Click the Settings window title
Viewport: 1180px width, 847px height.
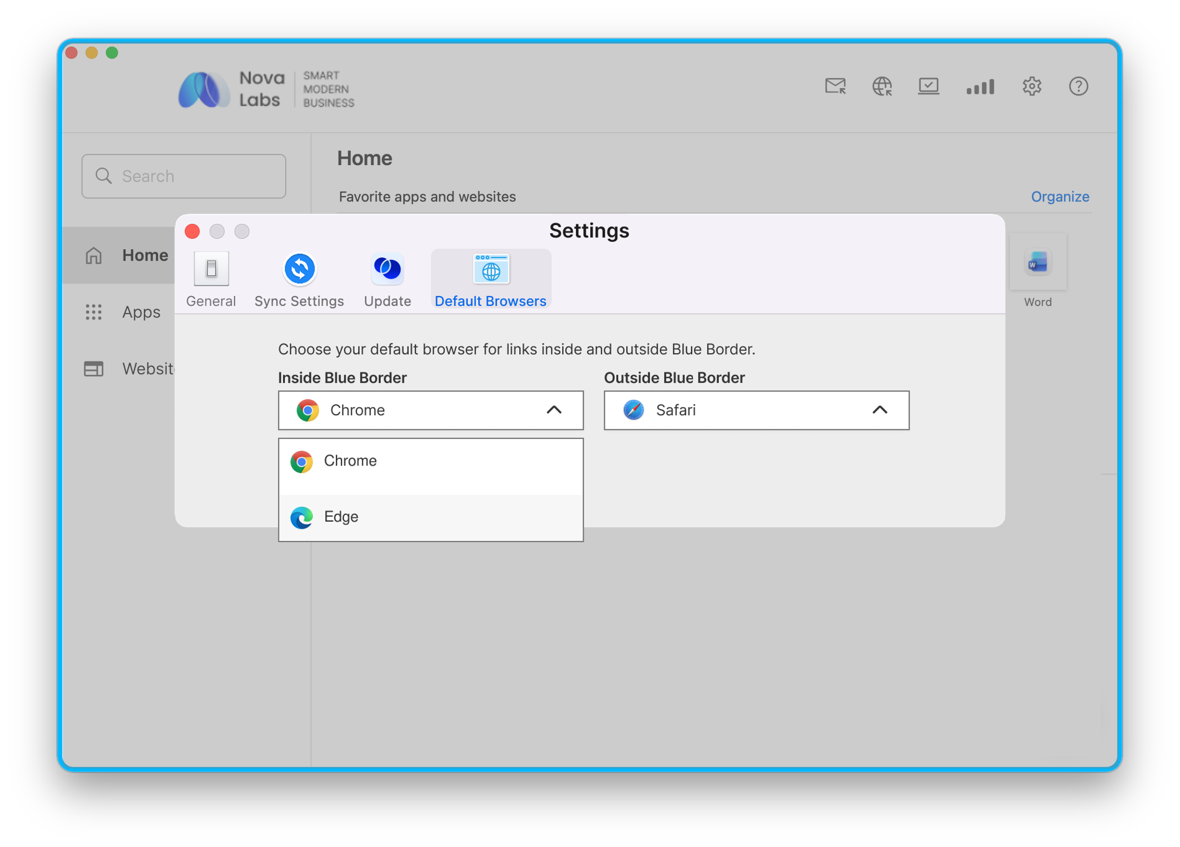click(x=589, y=230)
